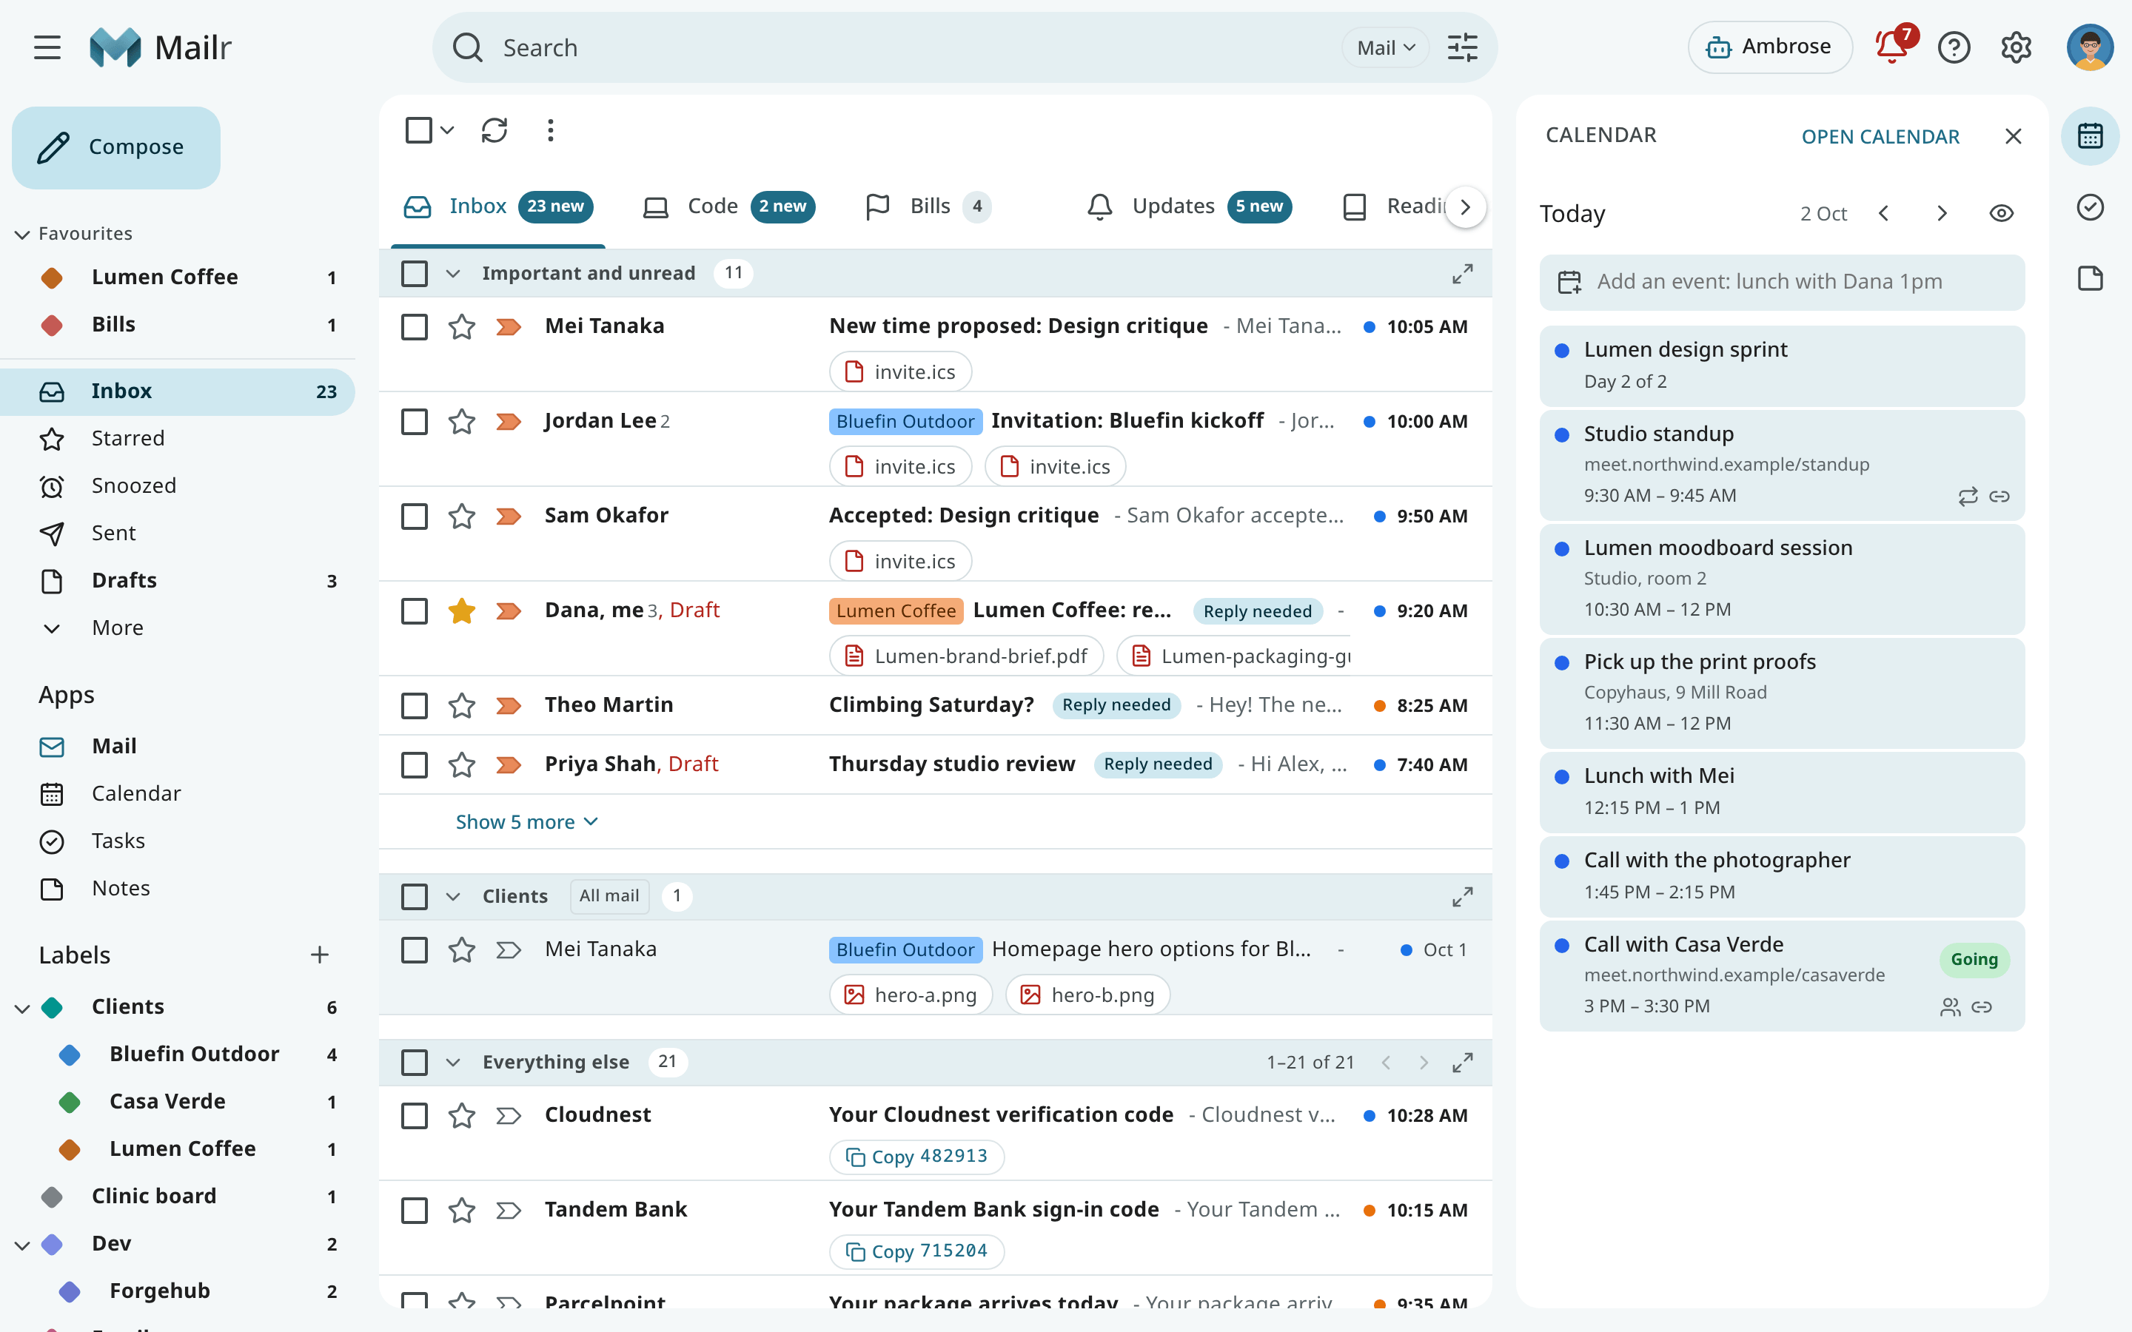The width and height of the screenshot is (2132, 1332).
Task: Toggle calendar visibility eye icon
Action: click(2002, 213)
